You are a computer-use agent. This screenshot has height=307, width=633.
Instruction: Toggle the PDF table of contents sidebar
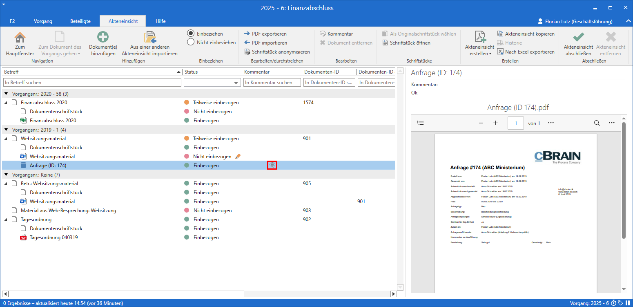tap(421, 123)
